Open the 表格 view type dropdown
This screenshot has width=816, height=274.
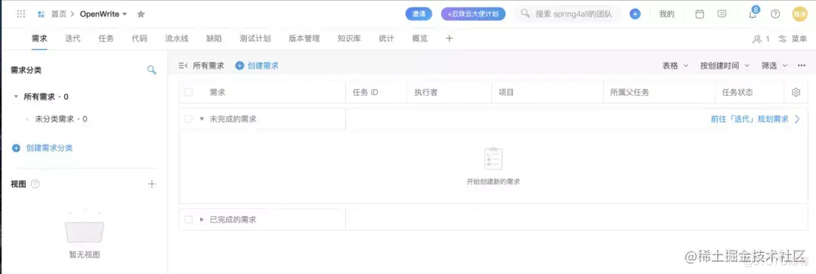point(675,66)
